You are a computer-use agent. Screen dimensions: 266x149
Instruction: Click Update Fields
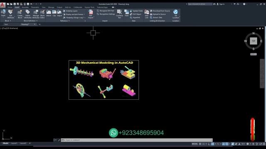coord(136,11)
